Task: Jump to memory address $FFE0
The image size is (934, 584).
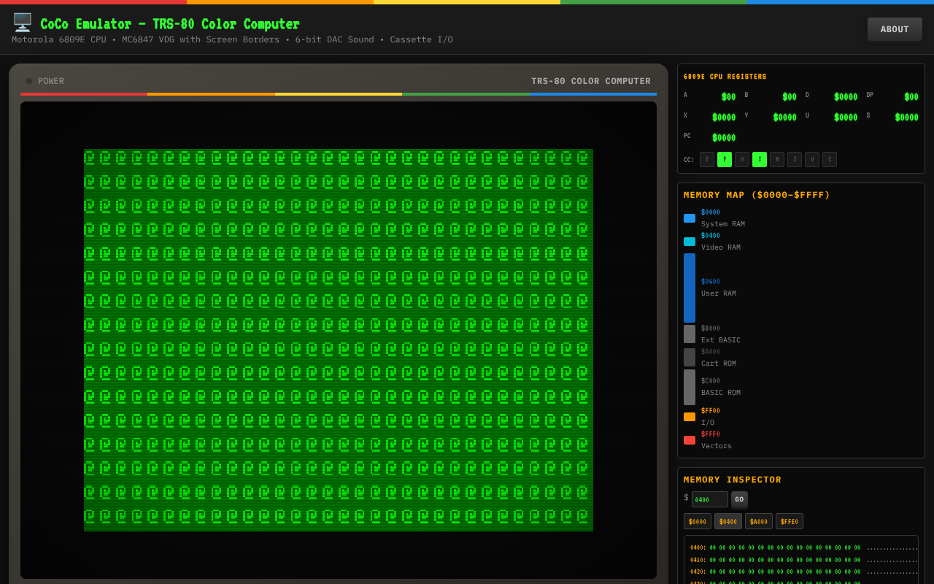Action: pos(789,521)
